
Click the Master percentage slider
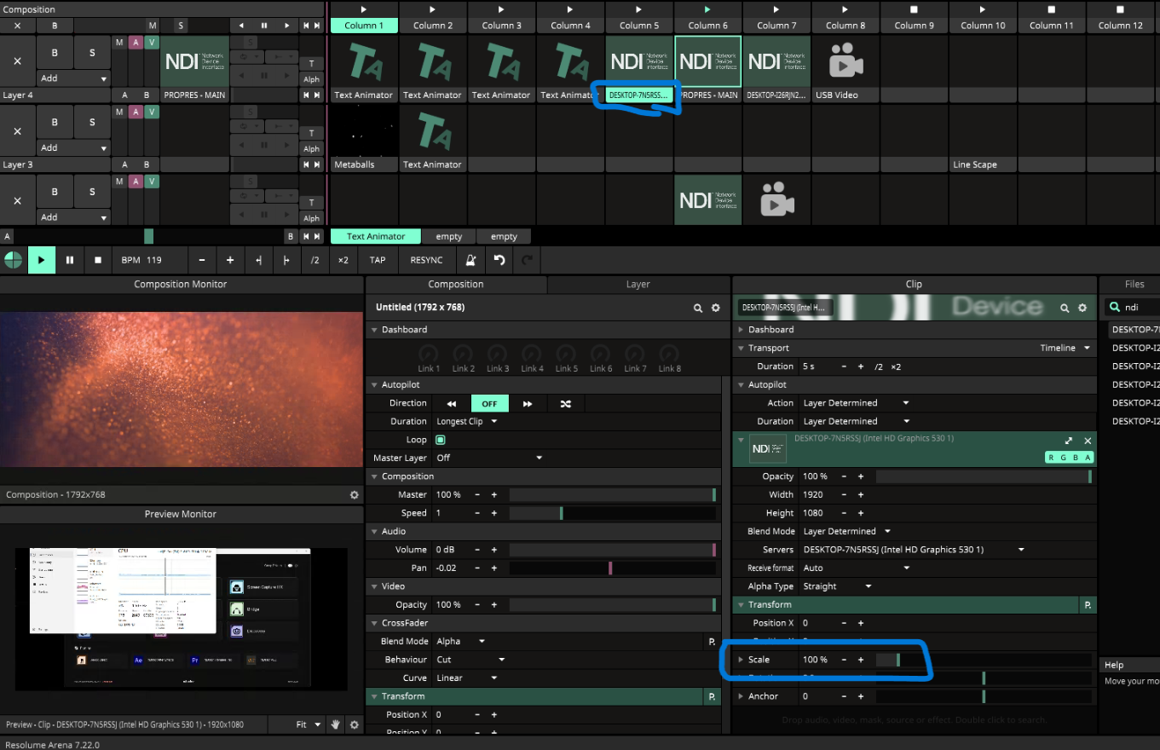point(614,494)
